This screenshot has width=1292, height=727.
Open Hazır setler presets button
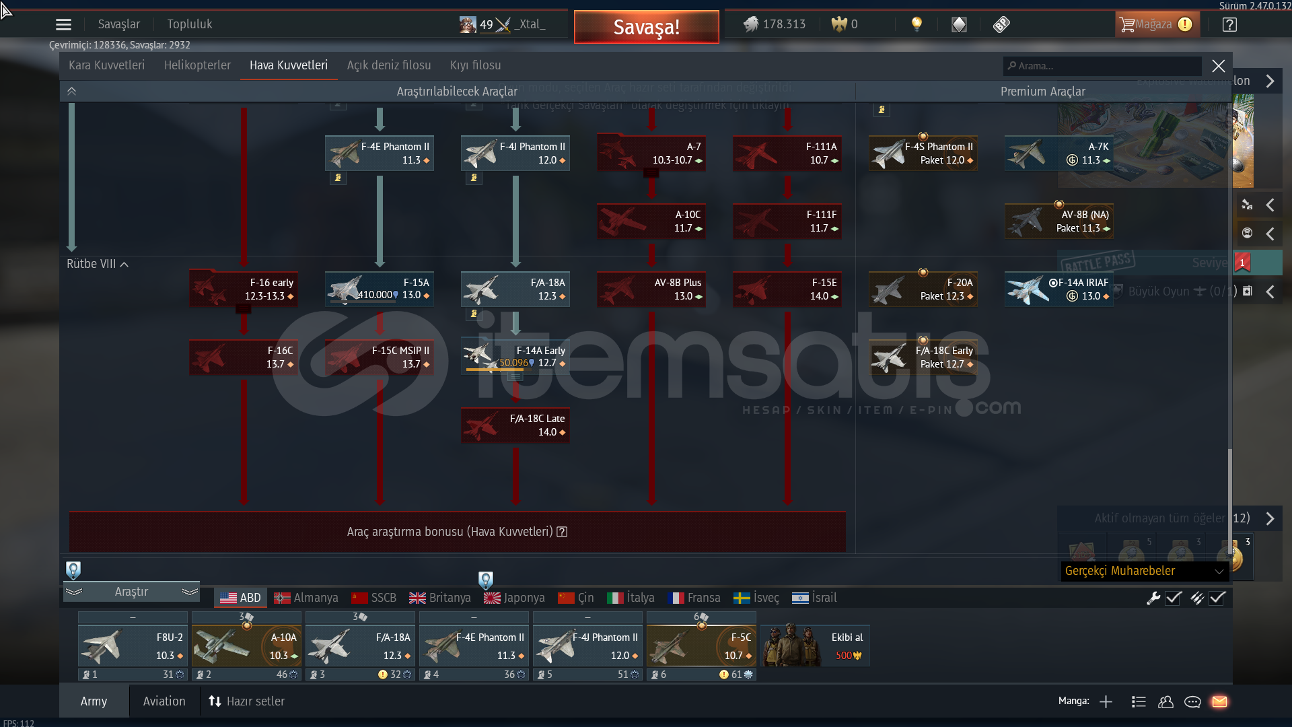pyautogui.click(x=246, y=701)
